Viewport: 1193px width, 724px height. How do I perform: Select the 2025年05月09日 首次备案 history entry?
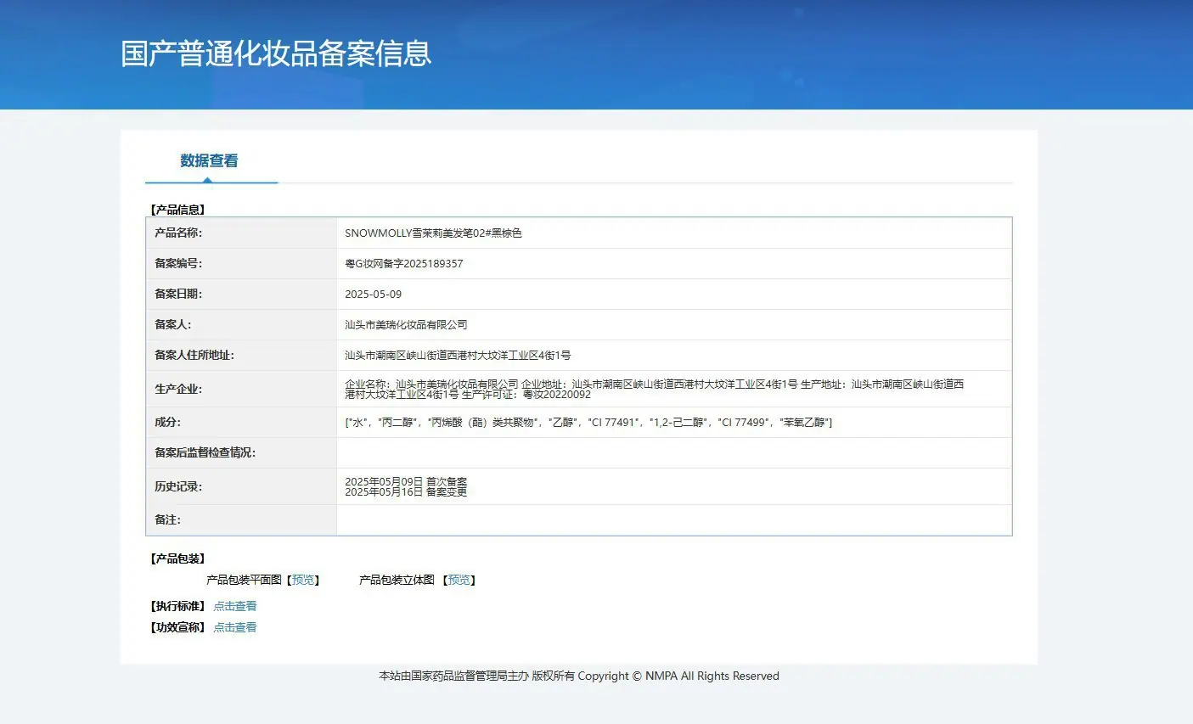[x=406, y=481]
